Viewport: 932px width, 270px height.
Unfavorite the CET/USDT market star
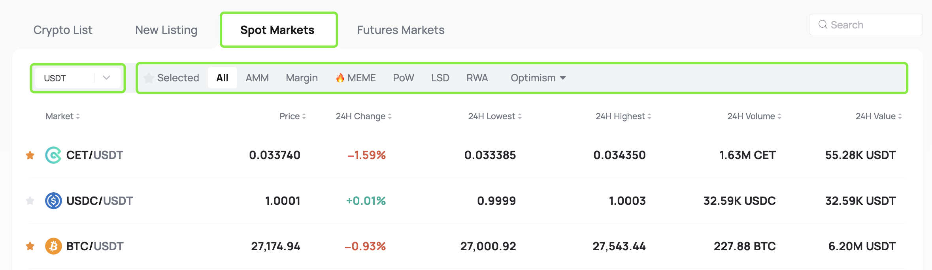[x=30, y=155]
